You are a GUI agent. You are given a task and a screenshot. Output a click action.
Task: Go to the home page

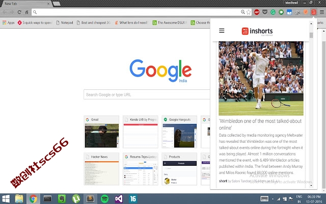pos(26,12)
